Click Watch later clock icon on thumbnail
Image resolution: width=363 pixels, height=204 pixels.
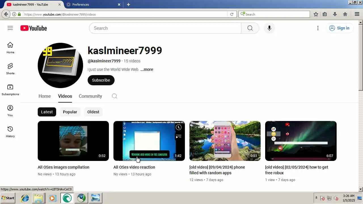coord(178,127)
